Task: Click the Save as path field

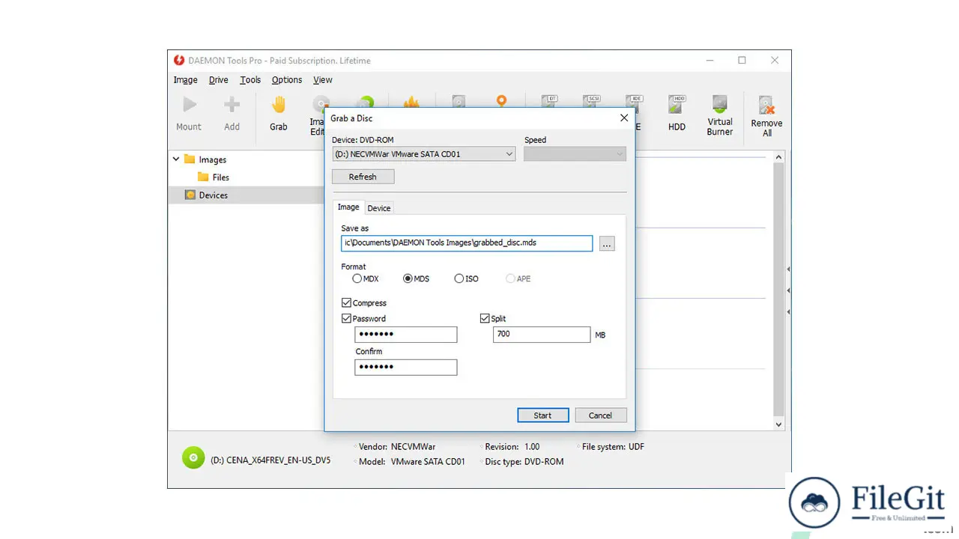Action: (x=467, y=243)
